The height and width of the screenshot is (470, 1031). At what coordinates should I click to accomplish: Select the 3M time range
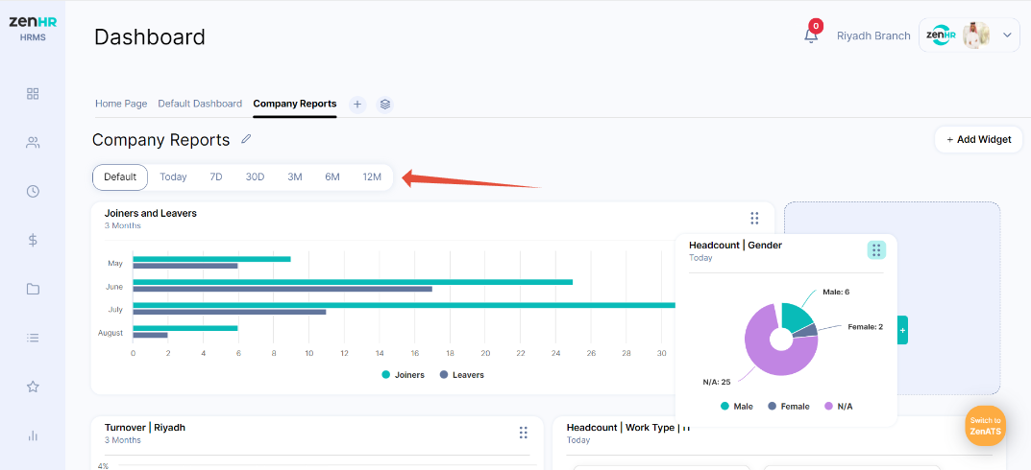[295, 177]
